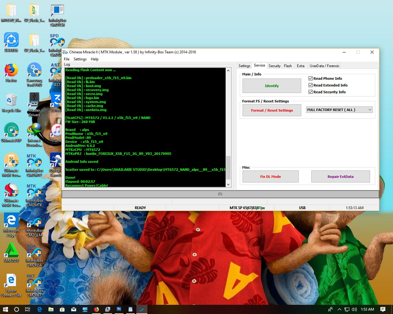Click taskbar clock showing 1:53 AM

367,309
